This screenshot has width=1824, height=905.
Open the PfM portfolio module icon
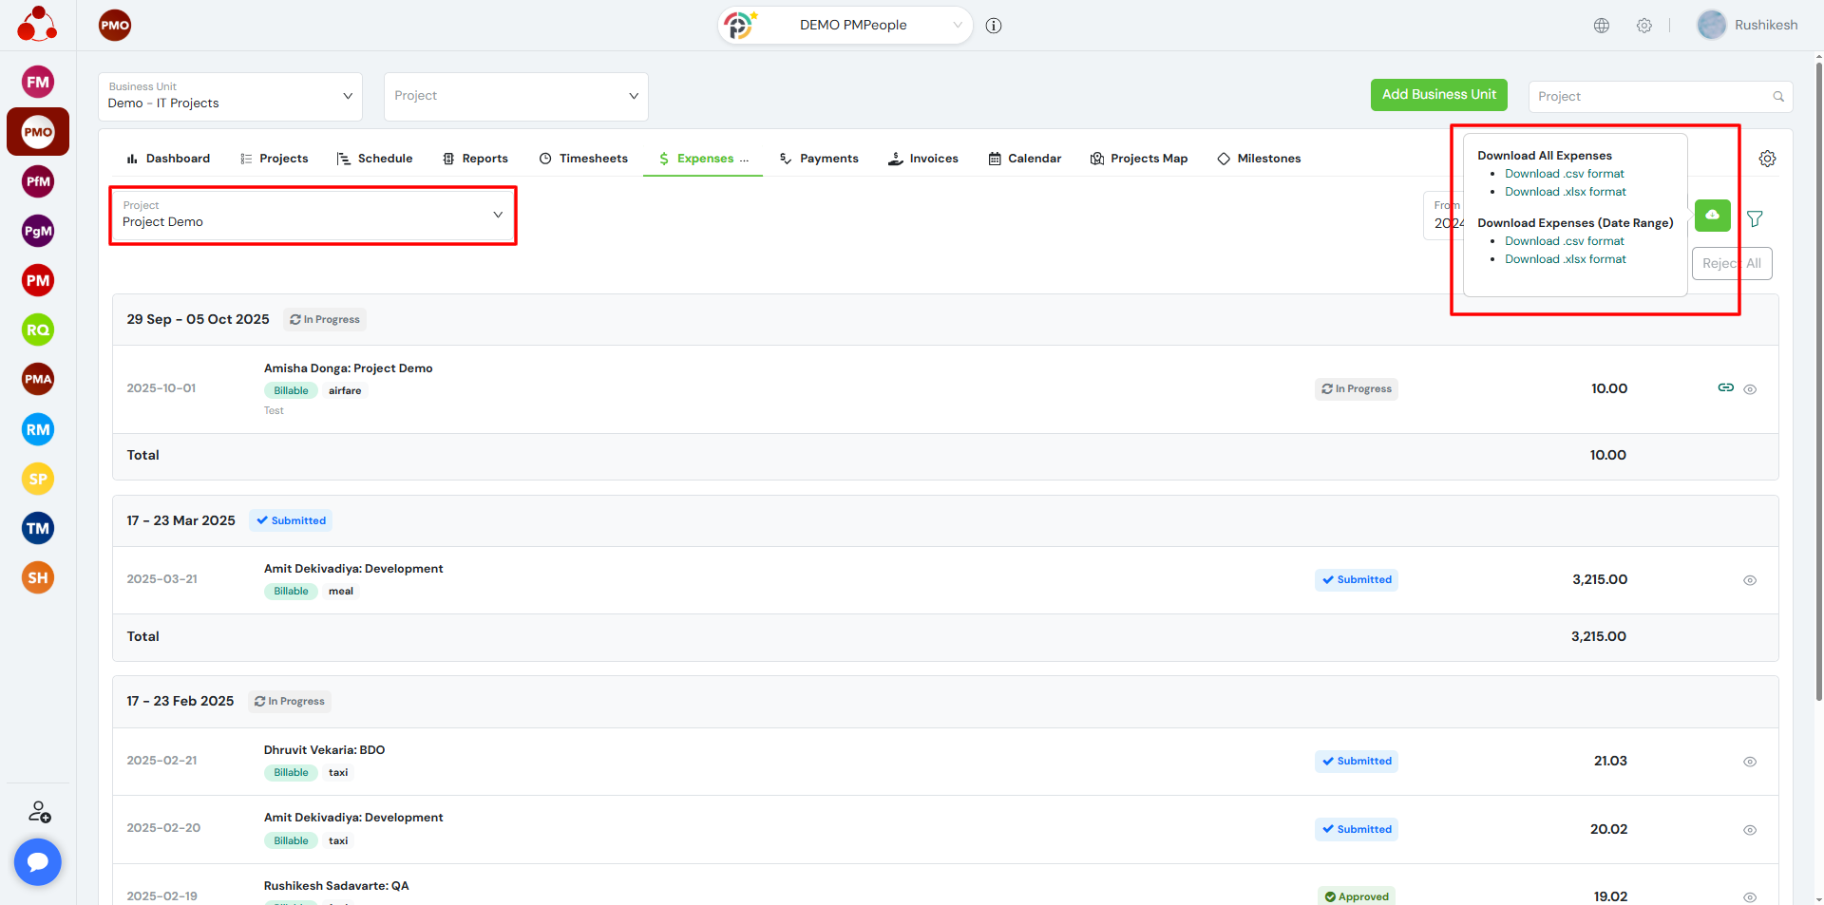(x=38, y=181)
